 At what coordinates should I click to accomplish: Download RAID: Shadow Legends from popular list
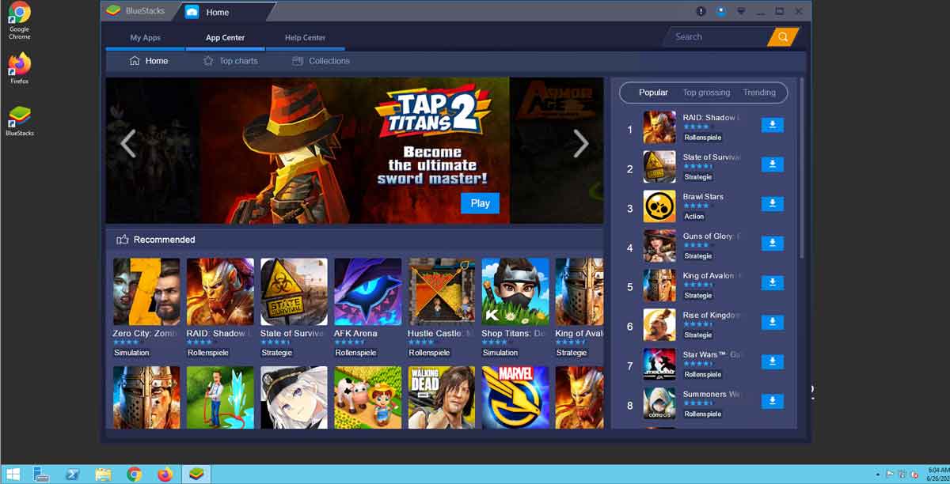coord(772,125)
